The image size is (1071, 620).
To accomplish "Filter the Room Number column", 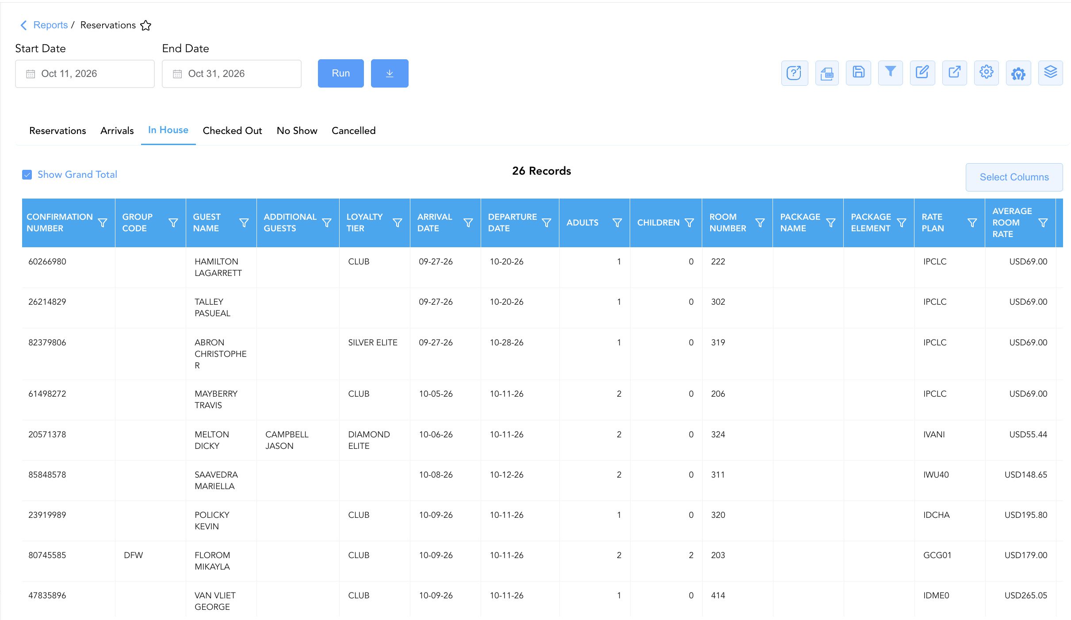I will [760, 222].
